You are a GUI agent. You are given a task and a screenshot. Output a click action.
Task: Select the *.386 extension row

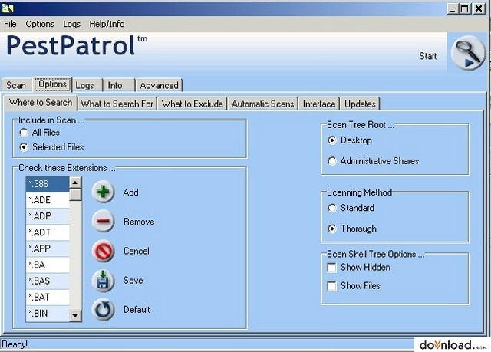coord(48,183)
